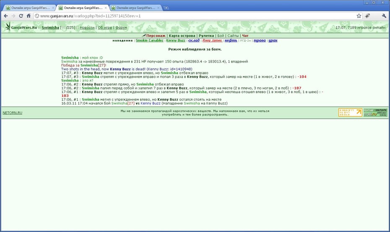
Task: Open the Сайты menu item
Action: point(233,36)
